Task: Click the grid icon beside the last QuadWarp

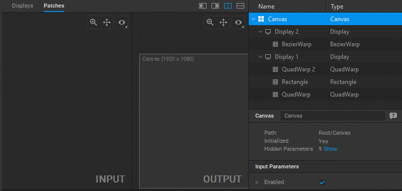Action: coord(275,94)
